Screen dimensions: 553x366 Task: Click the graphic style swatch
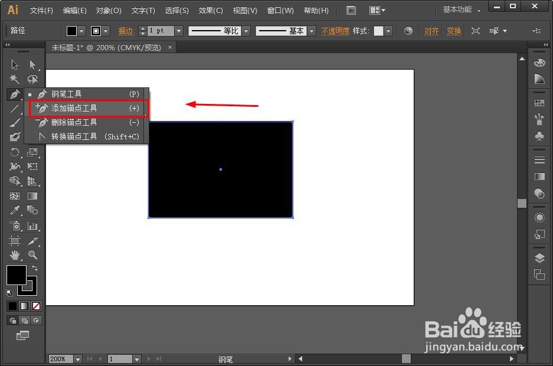tap(379, 31)
